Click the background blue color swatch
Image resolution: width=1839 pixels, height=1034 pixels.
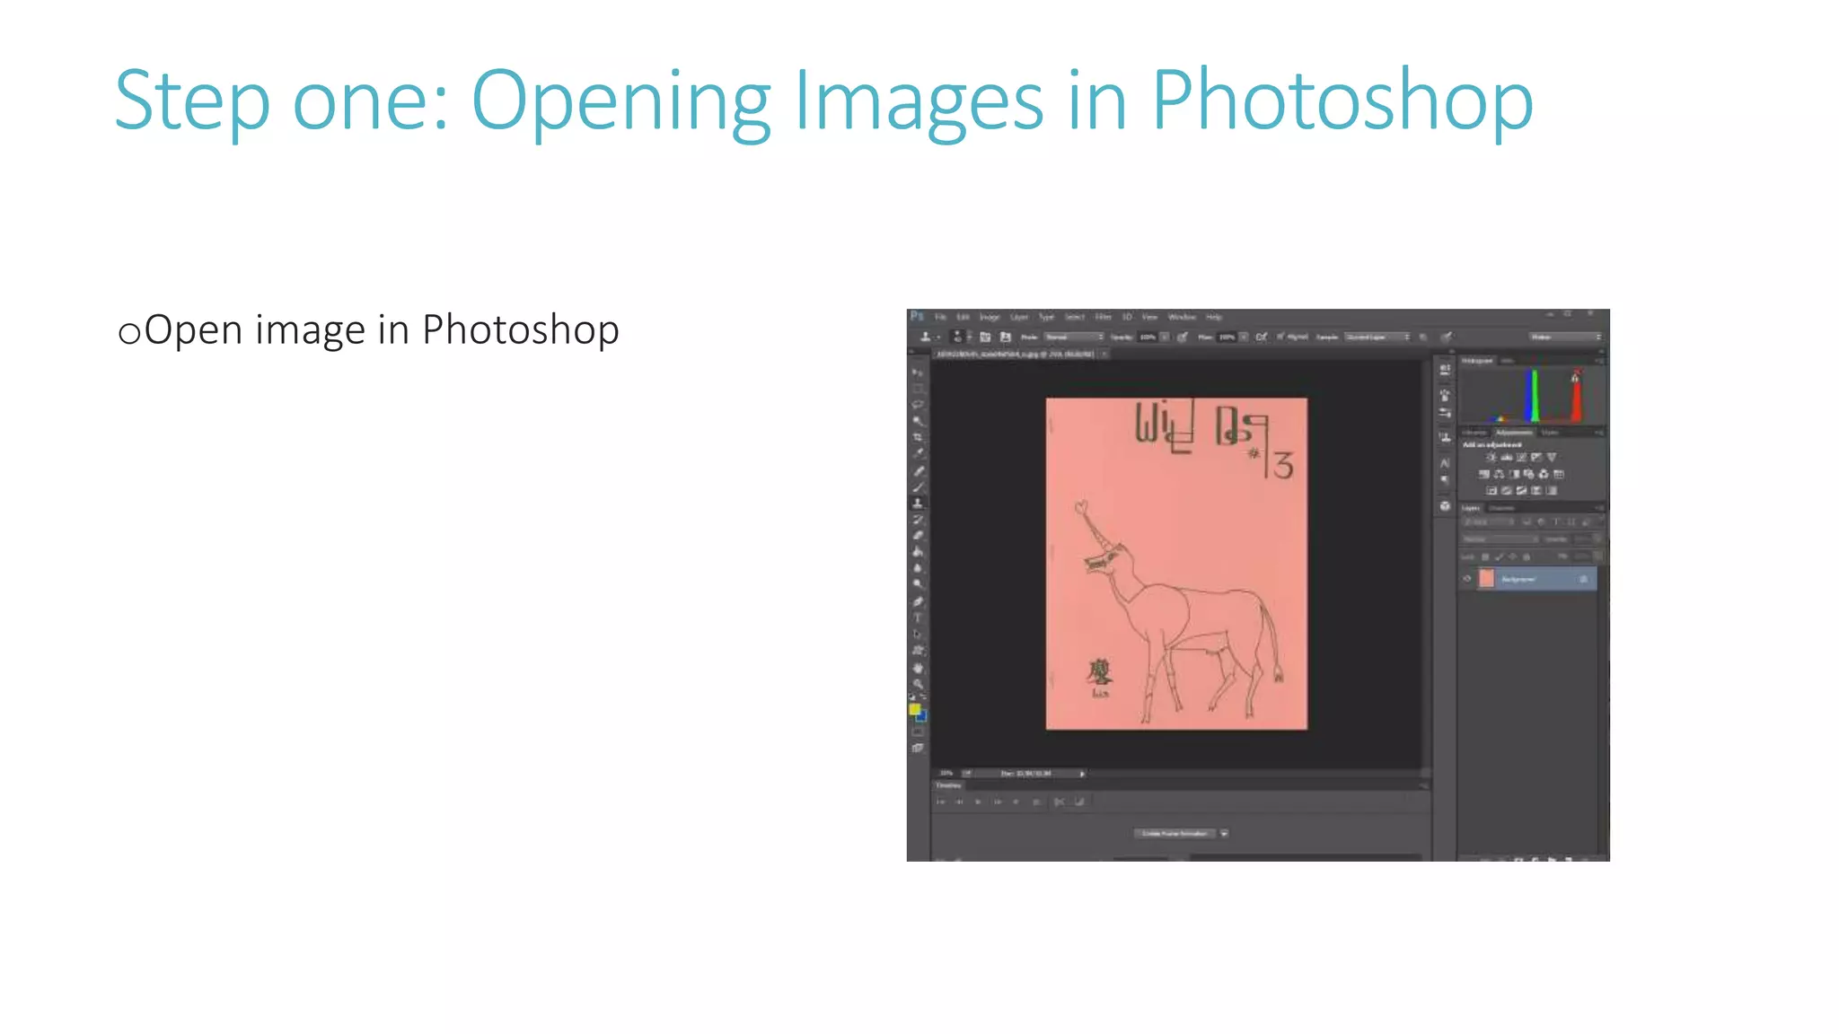922,718
